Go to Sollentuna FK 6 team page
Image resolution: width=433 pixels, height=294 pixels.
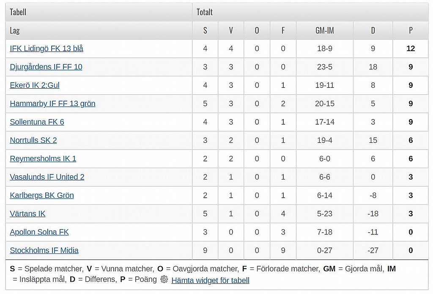point(37,122)
